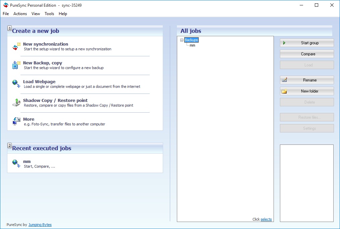The width and height of the screenshot is (340, 229).
Task: Click the selects link
Action: click(266, 219)
